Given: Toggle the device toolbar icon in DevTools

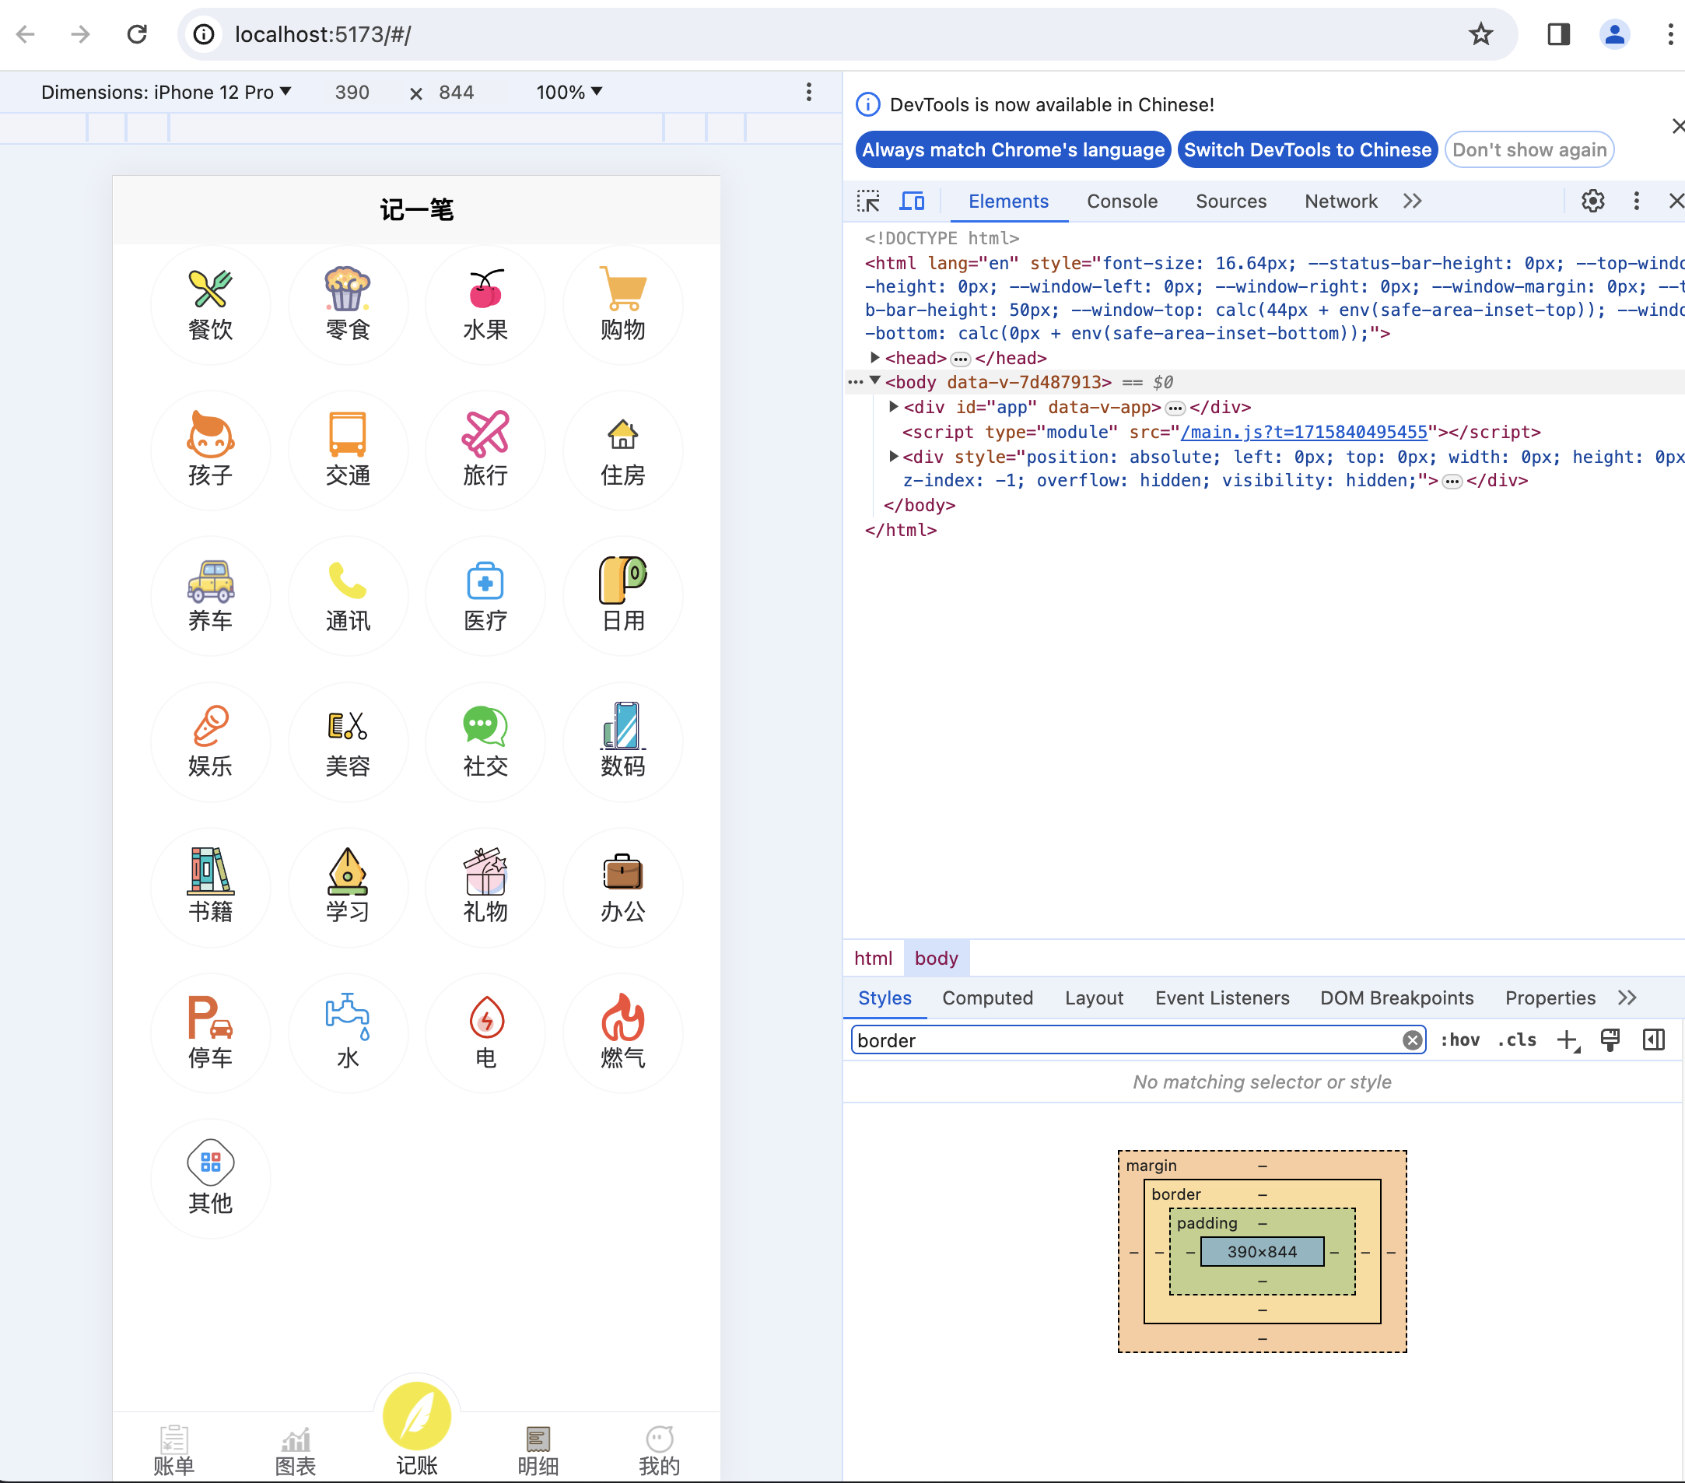Looking at the screenshot, I should coord(912,202).
